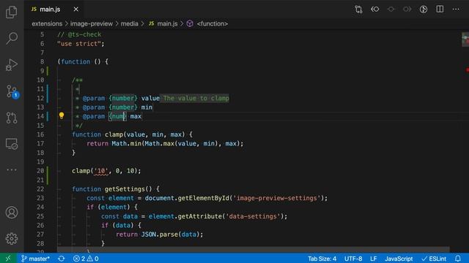Open the Remote Explorer view
This screenshot has height=263, width=469.
tap(12, 144)
